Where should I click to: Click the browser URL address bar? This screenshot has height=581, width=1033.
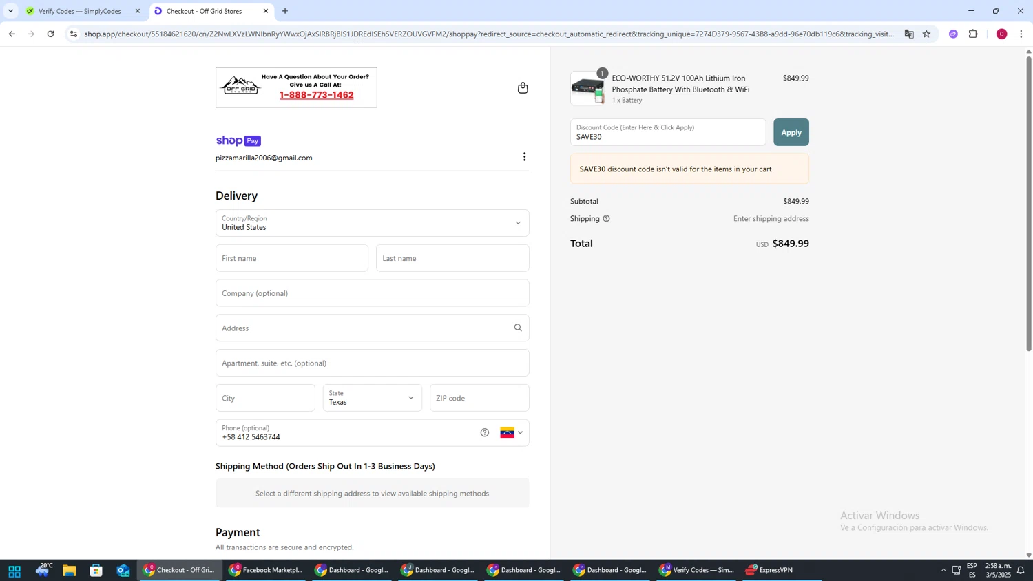[489, 34]
